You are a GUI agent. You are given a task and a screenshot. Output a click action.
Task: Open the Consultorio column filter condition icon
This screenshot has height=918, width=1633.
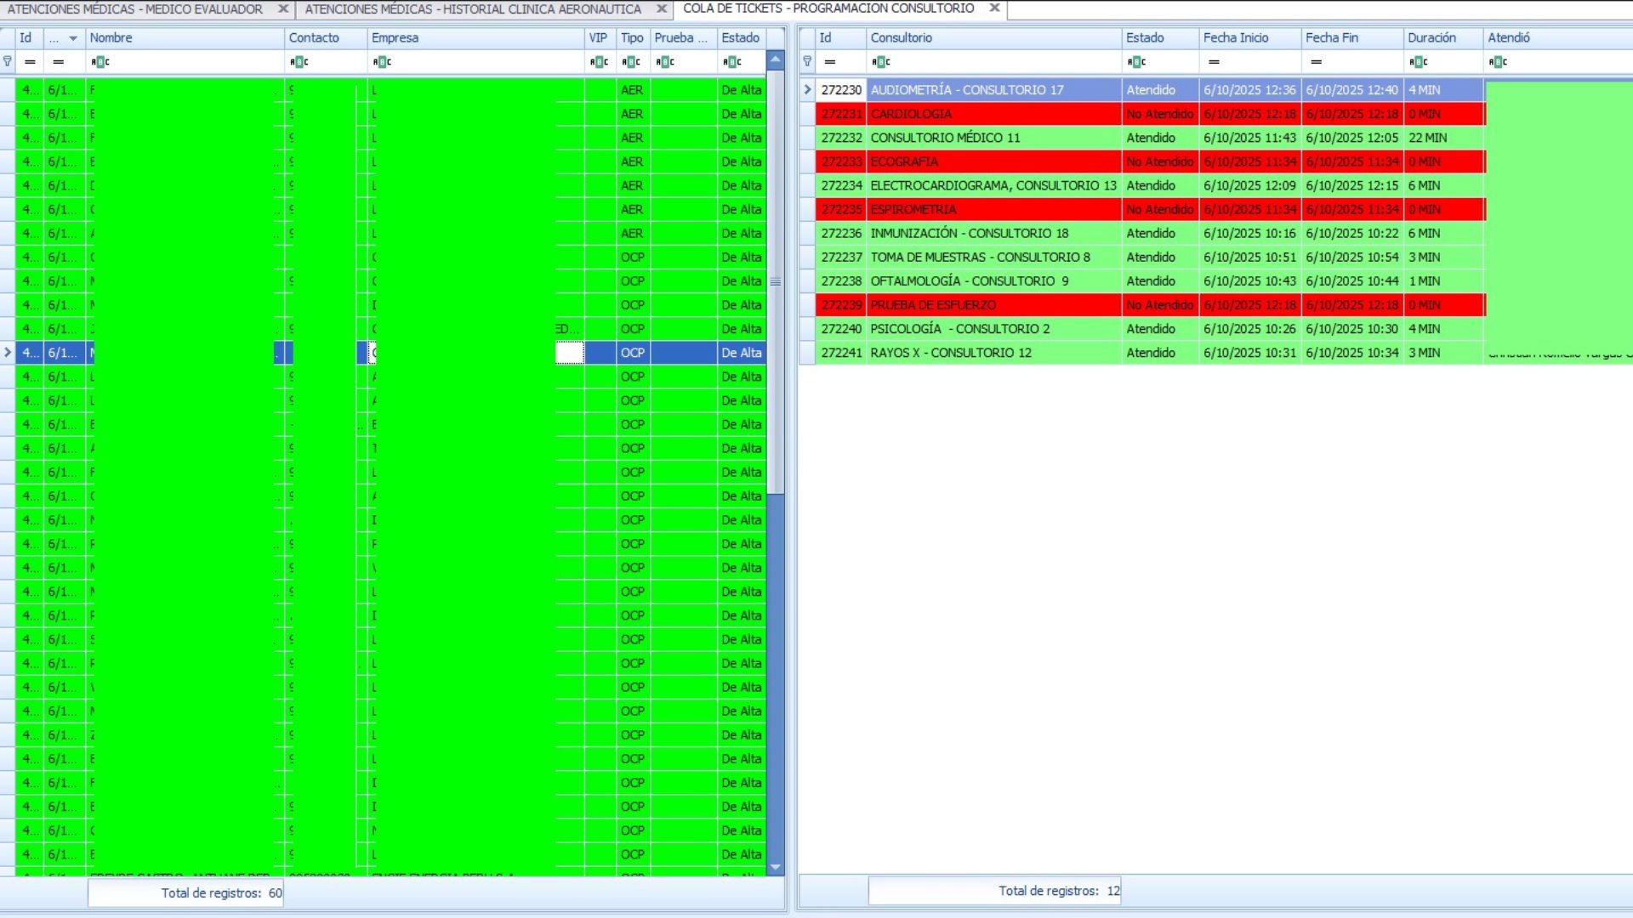(x=881, y=61)
